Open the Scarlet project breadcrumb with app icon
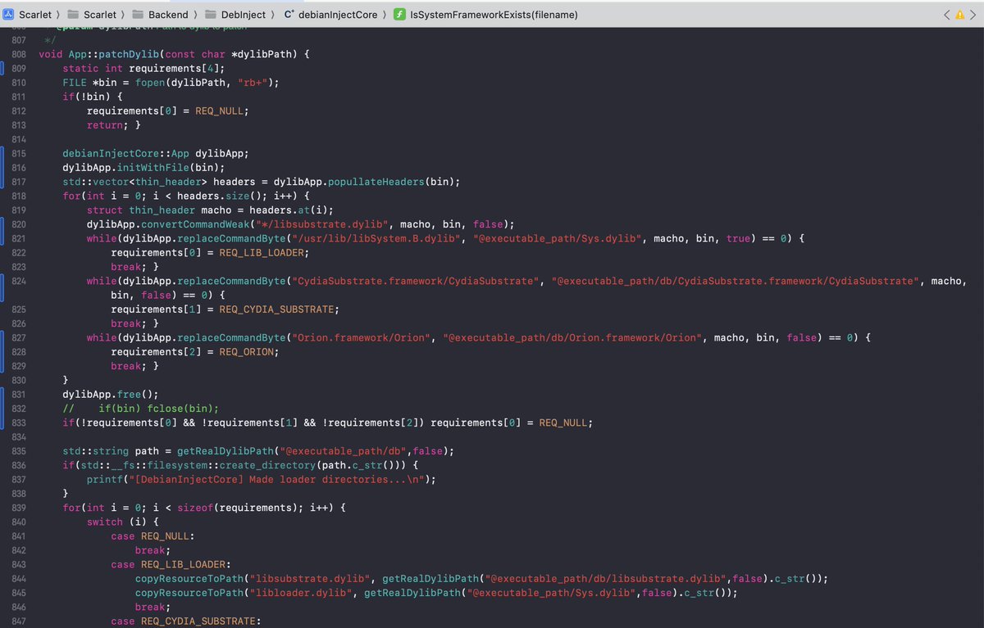Viewport: 984px width, 628px height. (x=27, y=15)
